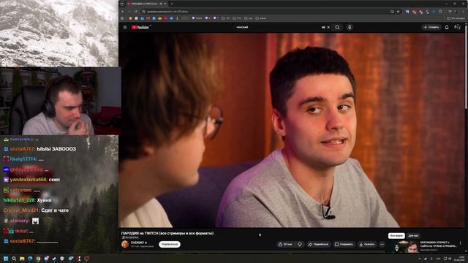Click yandexlavka666 username in chat
Viewport: 468px width, 263px height.
(29, 180)
